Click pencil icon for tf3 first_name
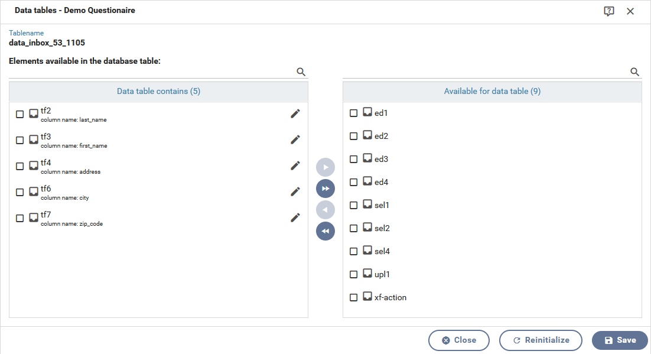Screen dimensions: 651x354 pyautogui.click(x=295, y=140)
